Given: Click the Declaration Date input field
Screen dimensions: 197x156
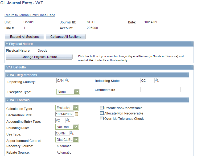Looking at the screenshot, I should click(x=65, y=114).
